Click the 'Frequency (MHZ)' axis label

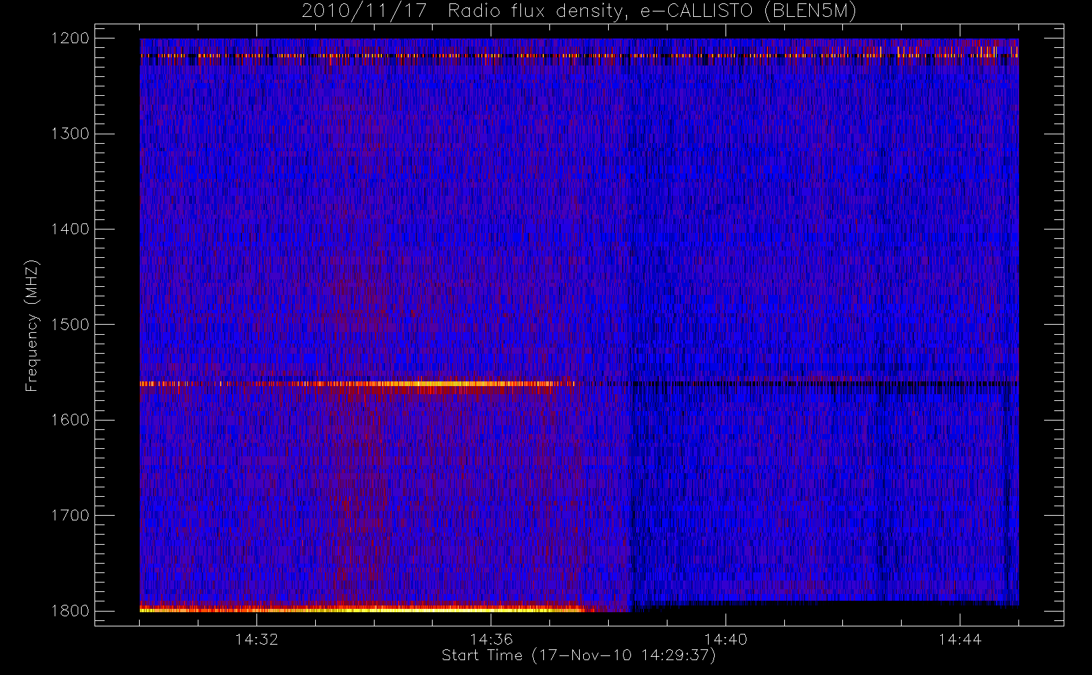pyautogui.click(x=32, y=325)
